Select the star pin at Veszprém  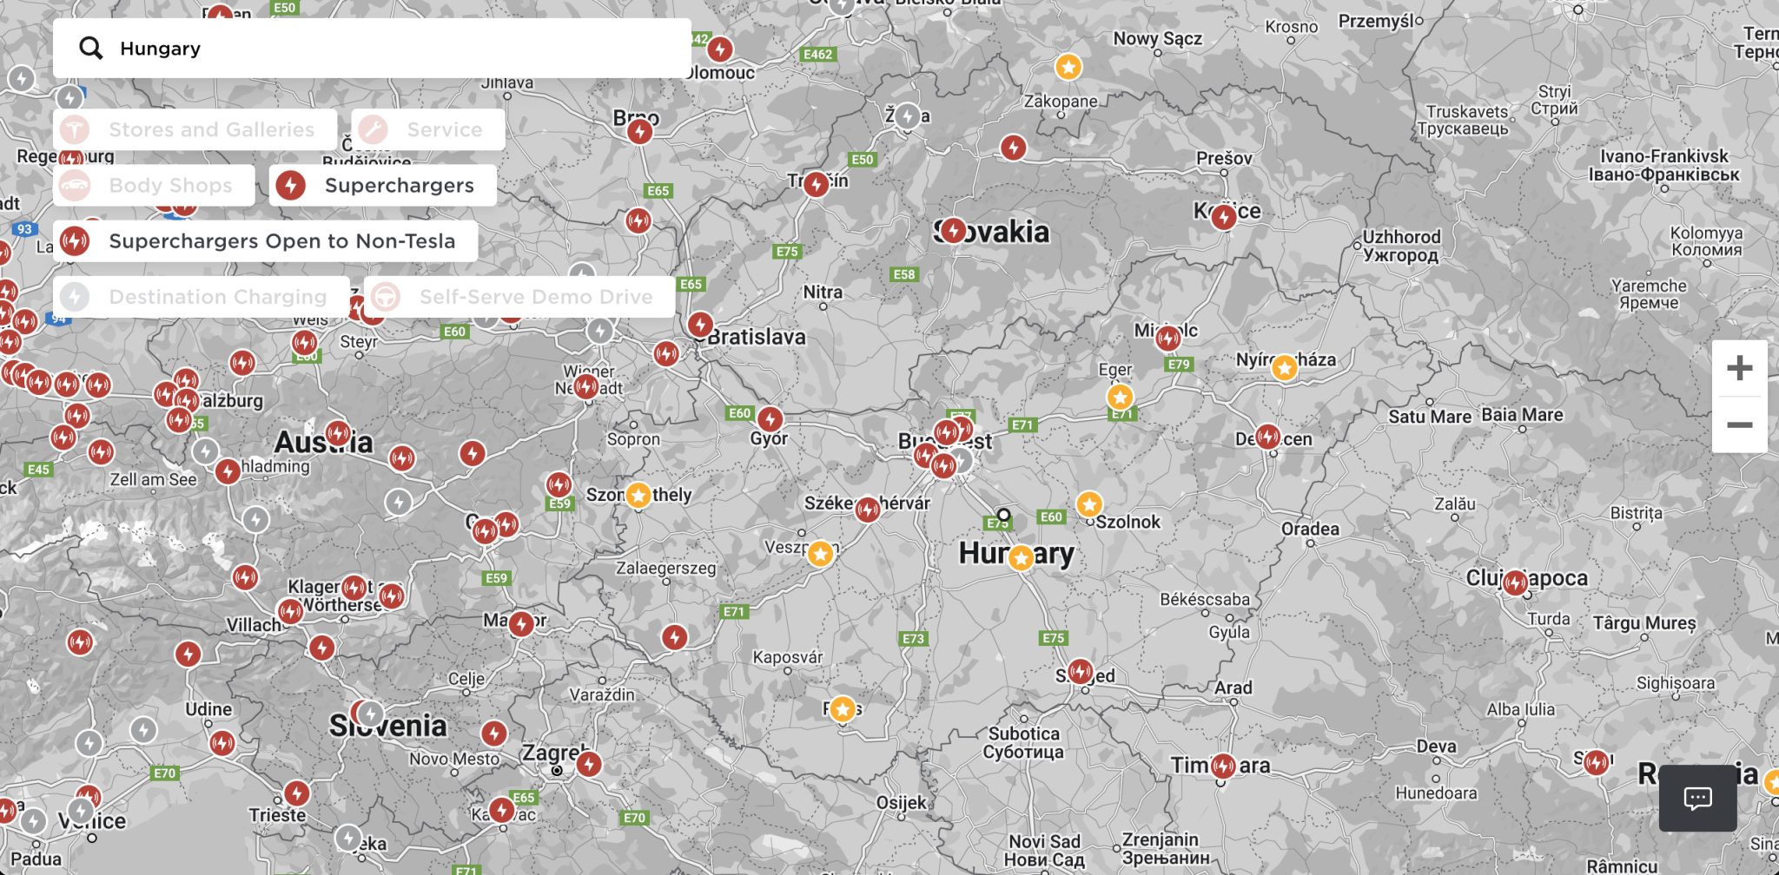point(820,553)
